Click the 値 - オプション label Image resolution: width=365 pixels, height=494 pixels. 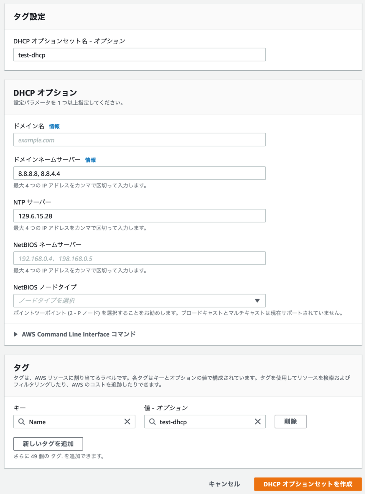pos(166,408)
